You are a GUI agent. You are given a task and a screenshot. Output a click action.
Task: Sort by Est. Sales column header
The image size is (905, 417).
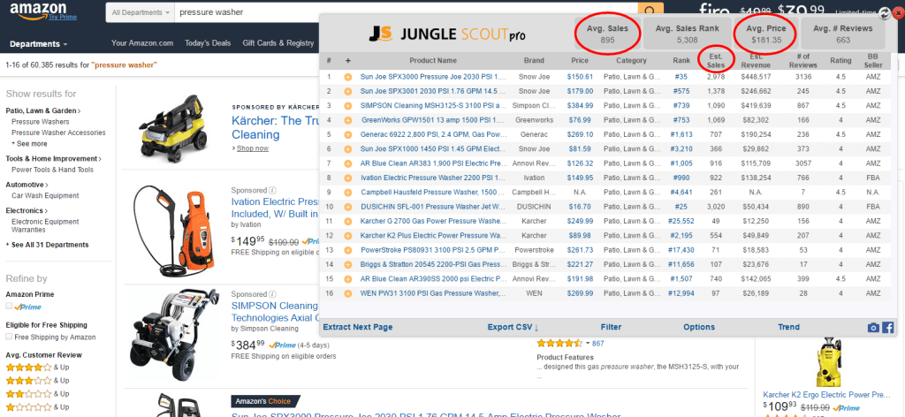pyautogui.click(x=715, y=61)
